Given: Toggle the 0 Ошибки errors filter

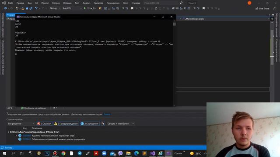Looking at the screenshot, I should 45,124.
